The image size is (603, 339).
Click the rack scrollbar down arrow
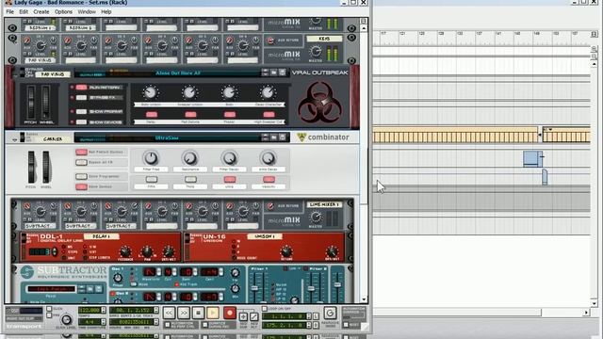click(x=364, y=299)
